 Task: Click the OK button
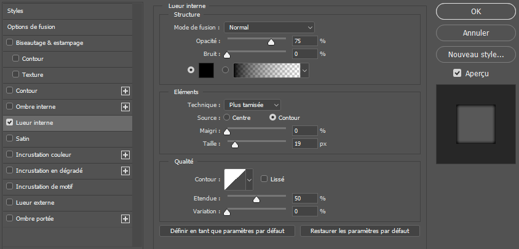[x=475, y=11]
